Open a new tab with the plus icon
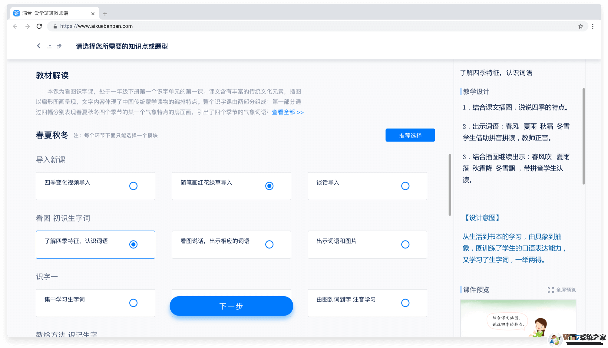This screenshot has width=608, height=348. point(105,14)
